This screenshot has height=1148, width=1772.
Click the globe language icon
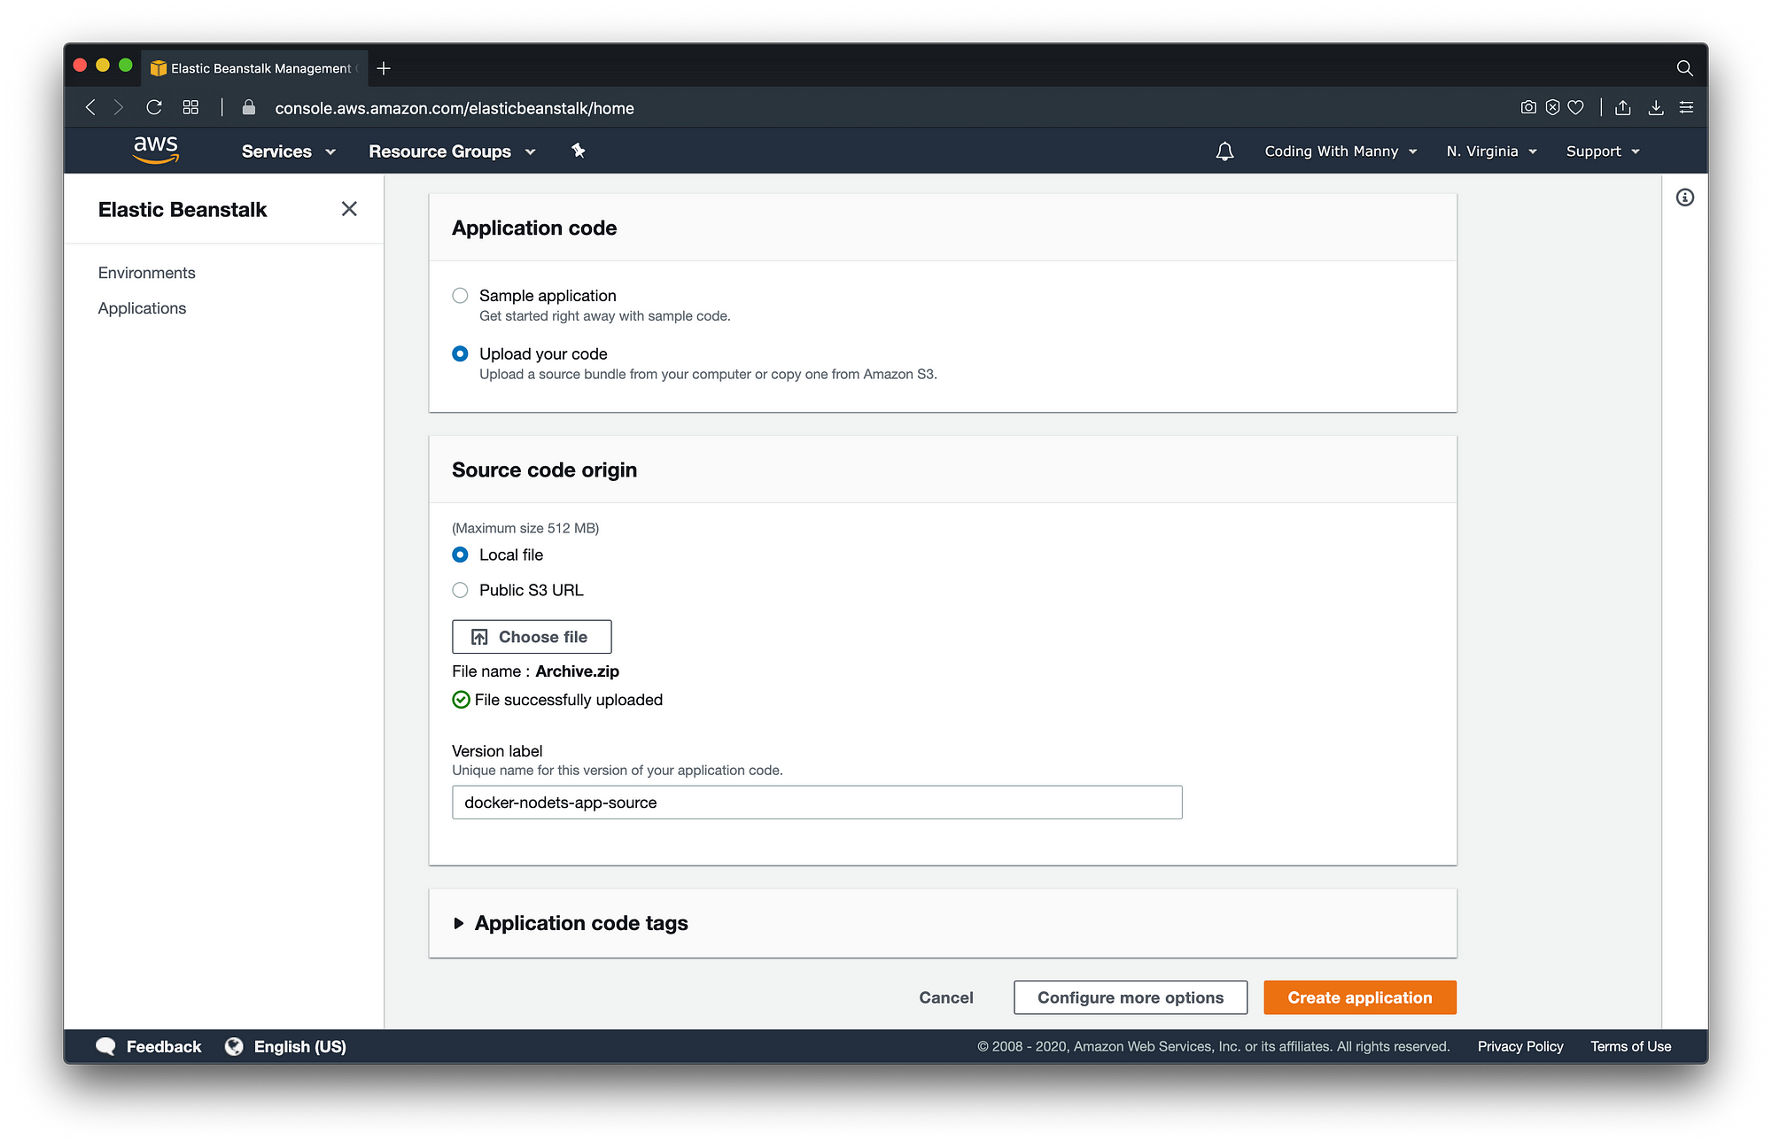tap(234, 1046)
